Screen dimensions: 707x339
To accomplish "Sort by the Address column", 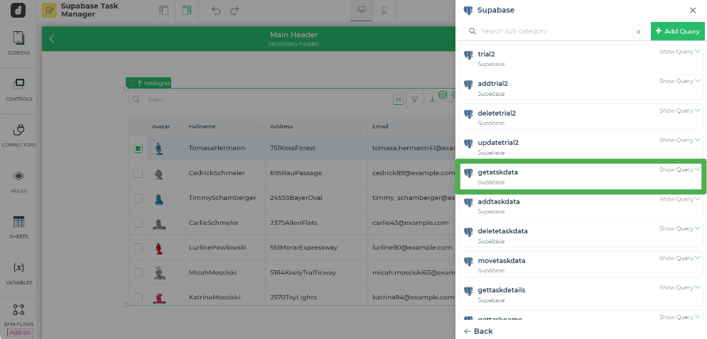I will coord(362,126).
